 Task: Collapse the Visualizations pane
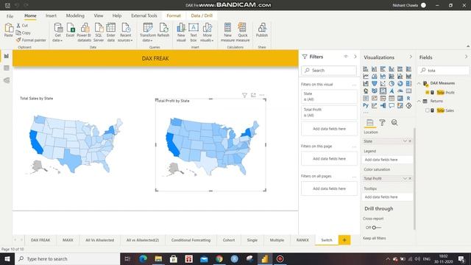point(411,57)
